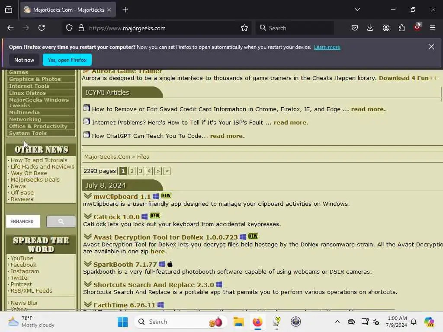The height and width of the screenshot is (332, 443).
Task: Open the Firefox View icon
Action: click(x=9, y=10)
